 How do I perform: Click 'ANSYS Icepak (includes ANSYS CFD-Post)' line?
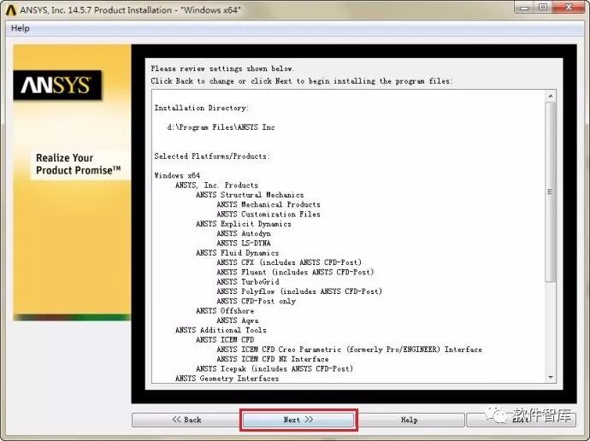click(x=274, y=369)
